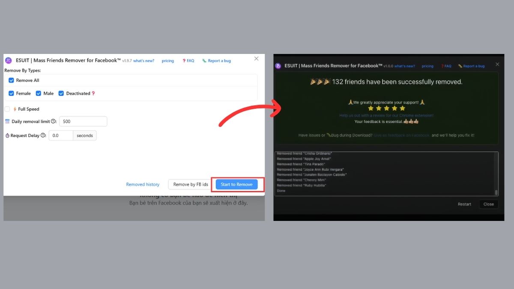Open the Chrome extension review link

pos(386,116)
